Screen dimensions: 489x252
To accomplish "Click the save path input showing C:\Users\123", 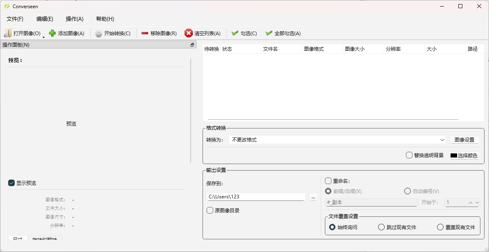I will click(x=256, y=197).
